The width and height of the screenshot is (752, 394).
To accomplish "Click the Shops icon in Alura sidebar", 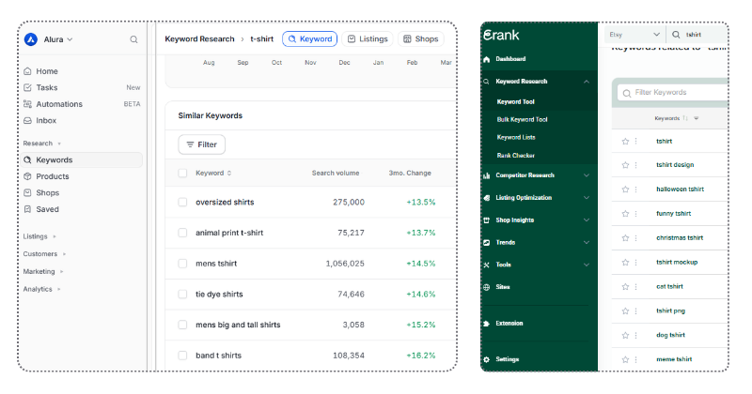I will tap(27, 192).
